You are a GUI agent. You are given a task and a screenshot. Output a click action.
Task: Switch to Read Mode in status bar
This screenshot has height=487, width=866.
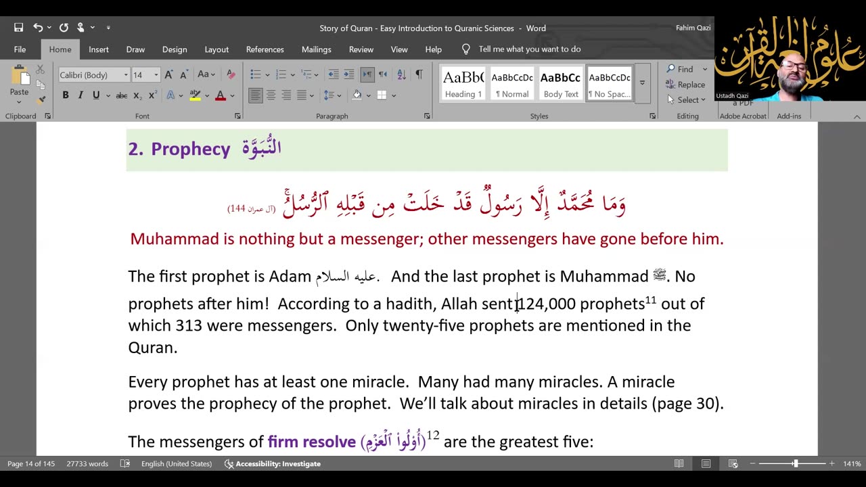pos(679,463)
